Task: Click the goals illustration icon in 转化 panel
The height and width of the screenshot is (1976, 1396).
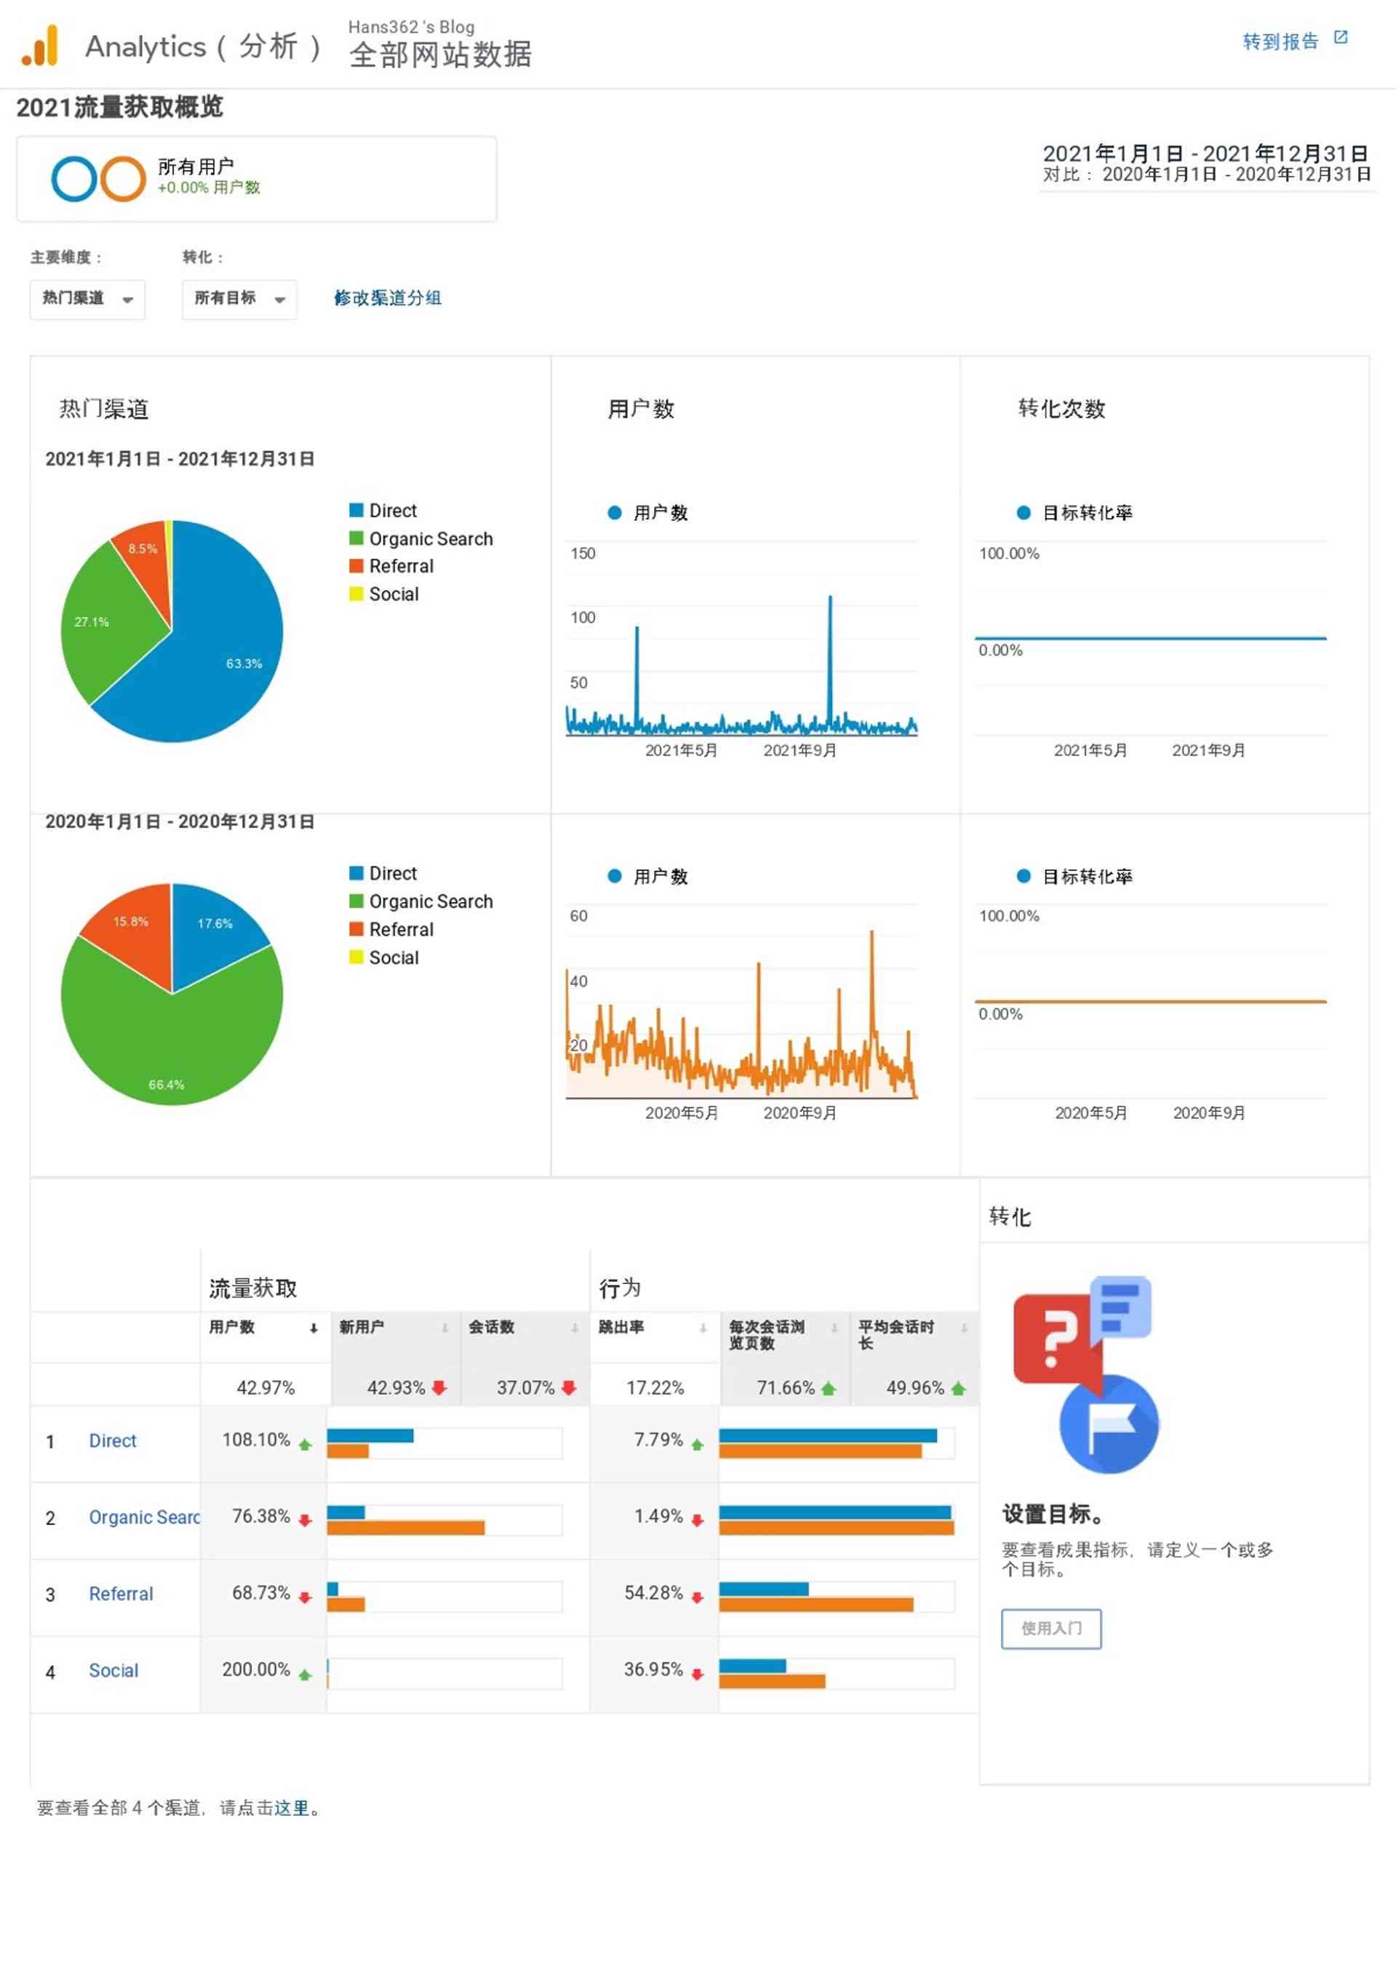Action: coord(1086,1375)
